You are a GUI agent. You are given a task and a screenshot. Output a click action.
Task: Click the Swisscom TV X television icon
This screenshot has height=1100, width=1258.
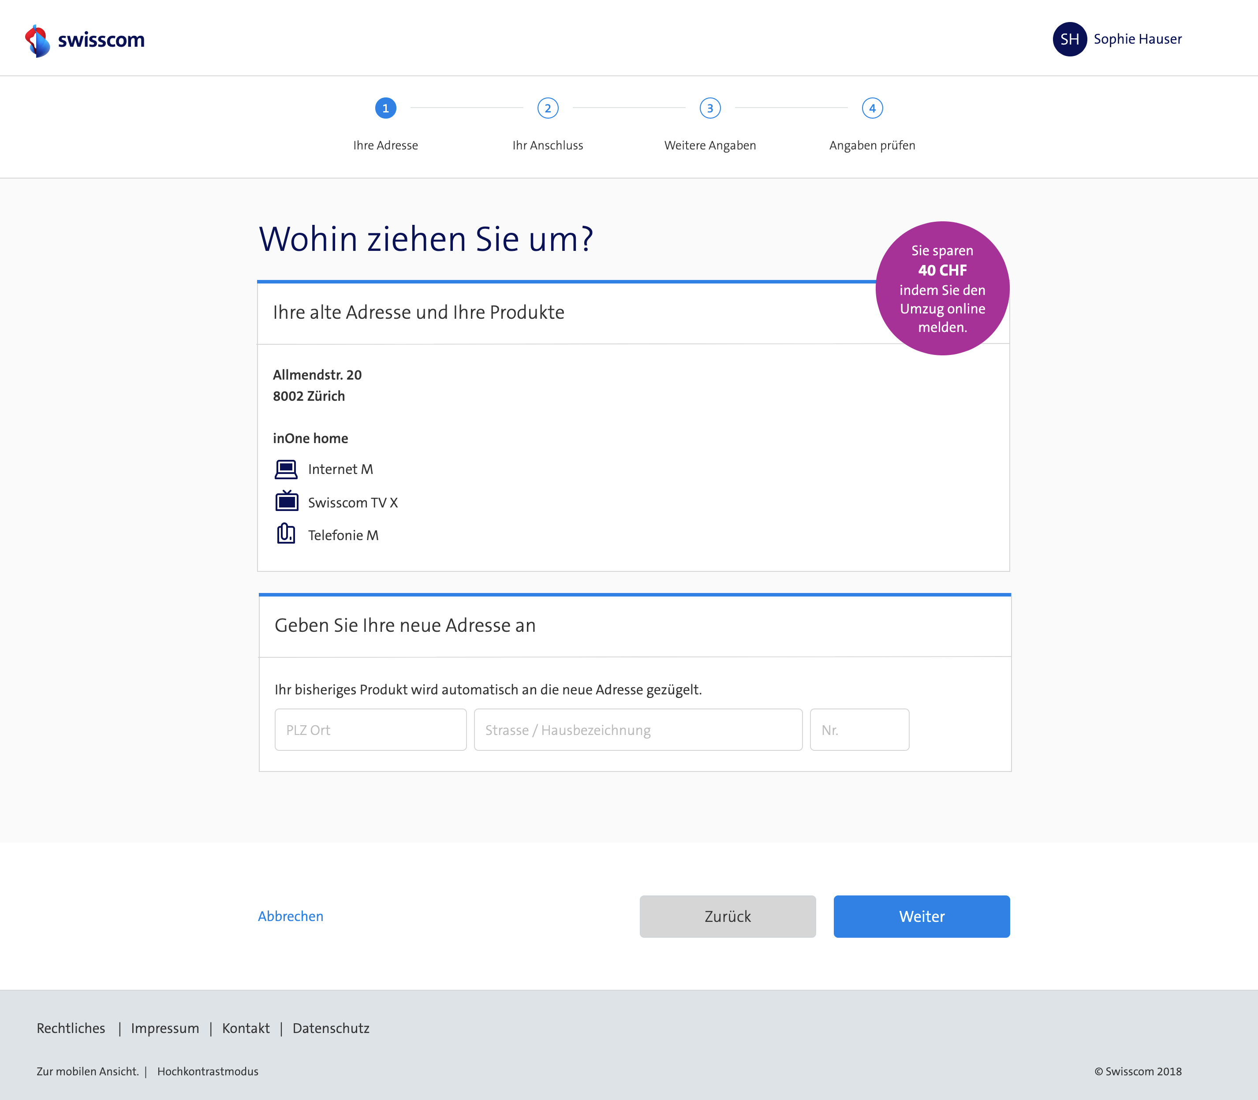(286, 501)
